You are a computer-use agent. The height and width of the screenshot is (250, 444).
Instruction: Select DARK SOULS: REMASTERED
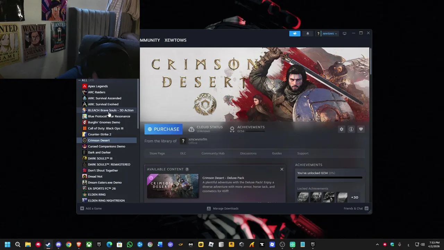[x=107, y=164]
